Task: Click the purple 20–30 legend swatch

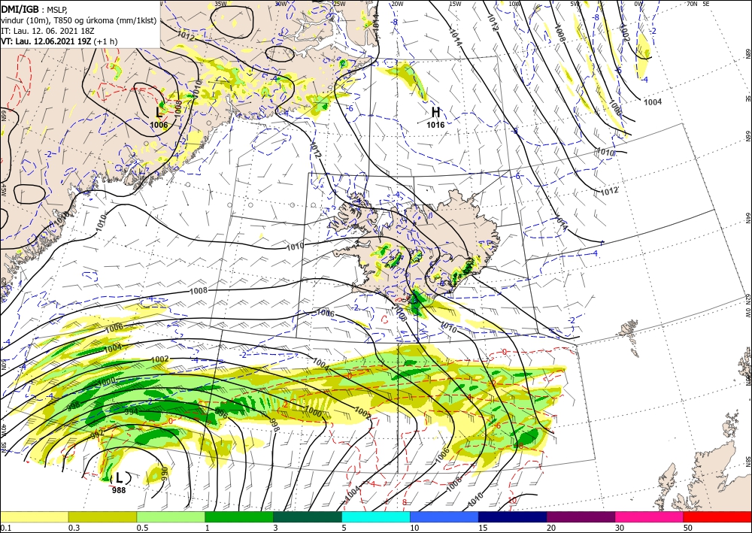Action: click(581, 516)
